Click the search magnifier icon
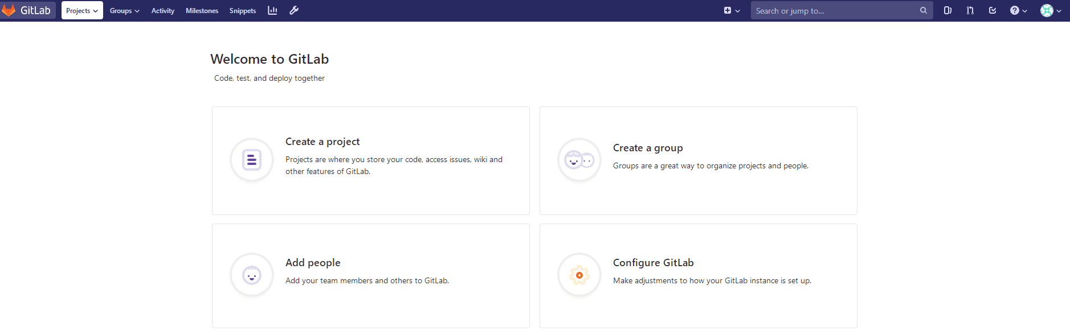This screenshot has width=1070, height=335. (923, 10)
